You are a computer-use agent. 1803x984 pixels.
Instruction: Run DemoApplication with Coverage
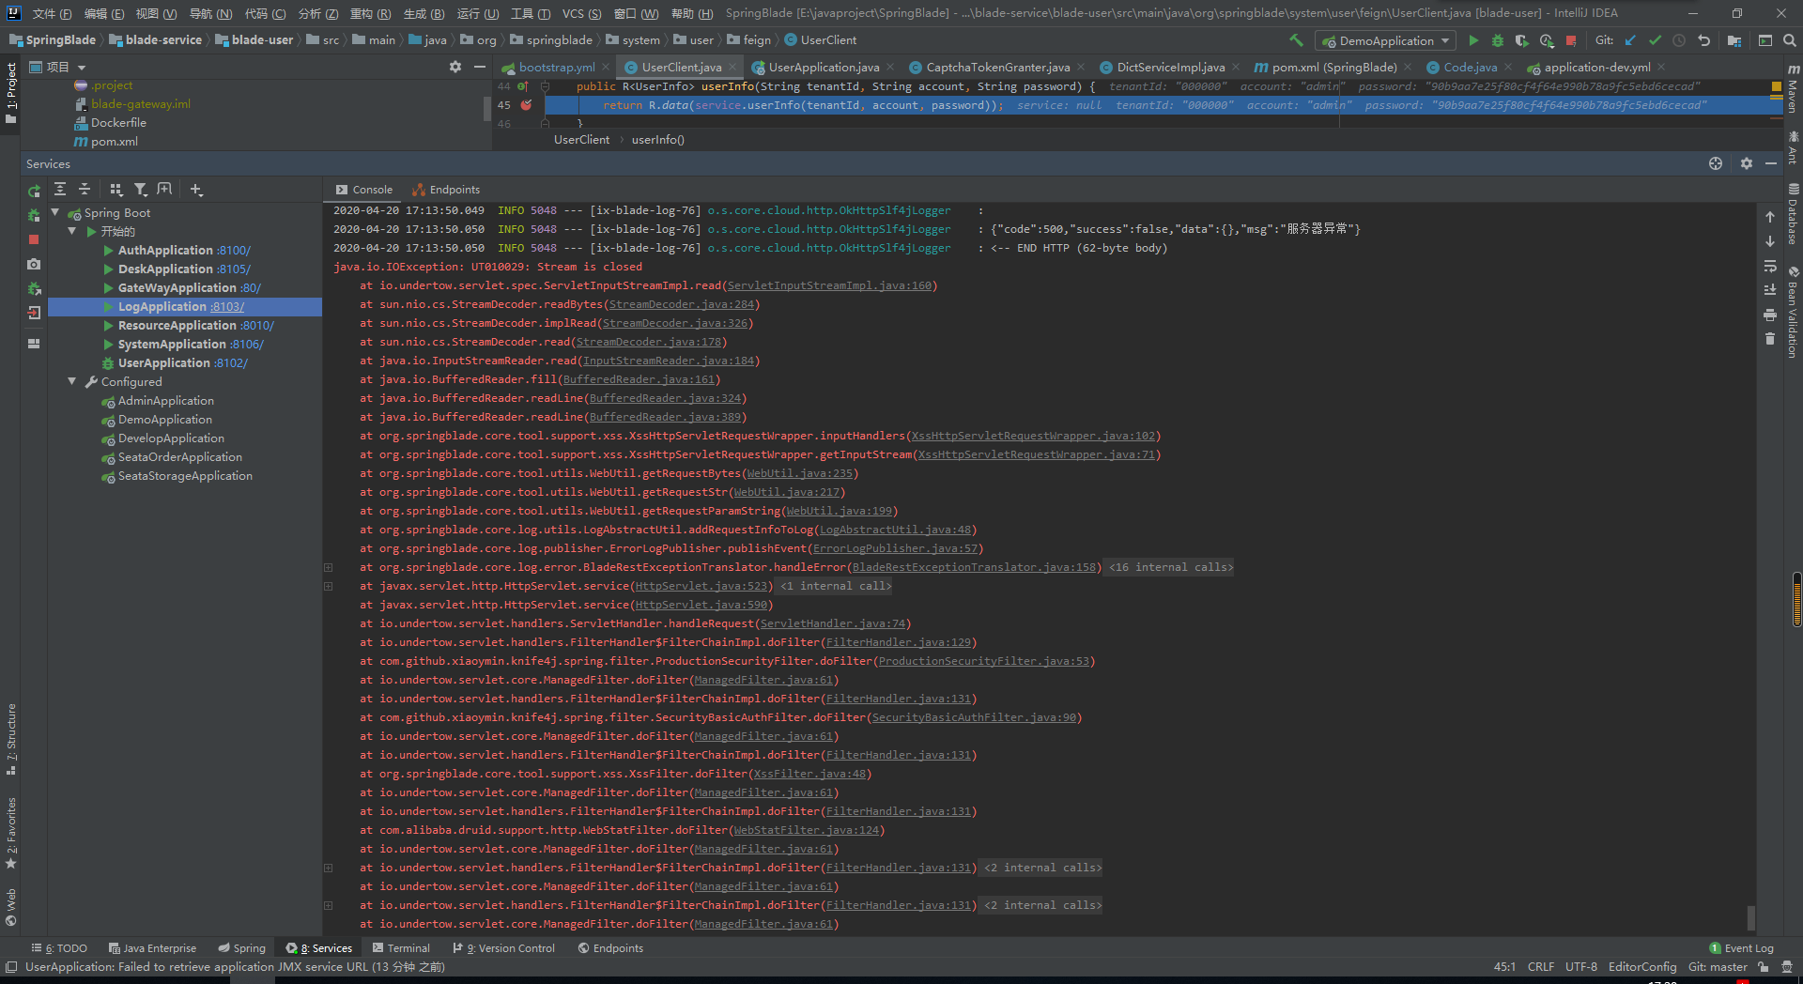coord(1522,40)
